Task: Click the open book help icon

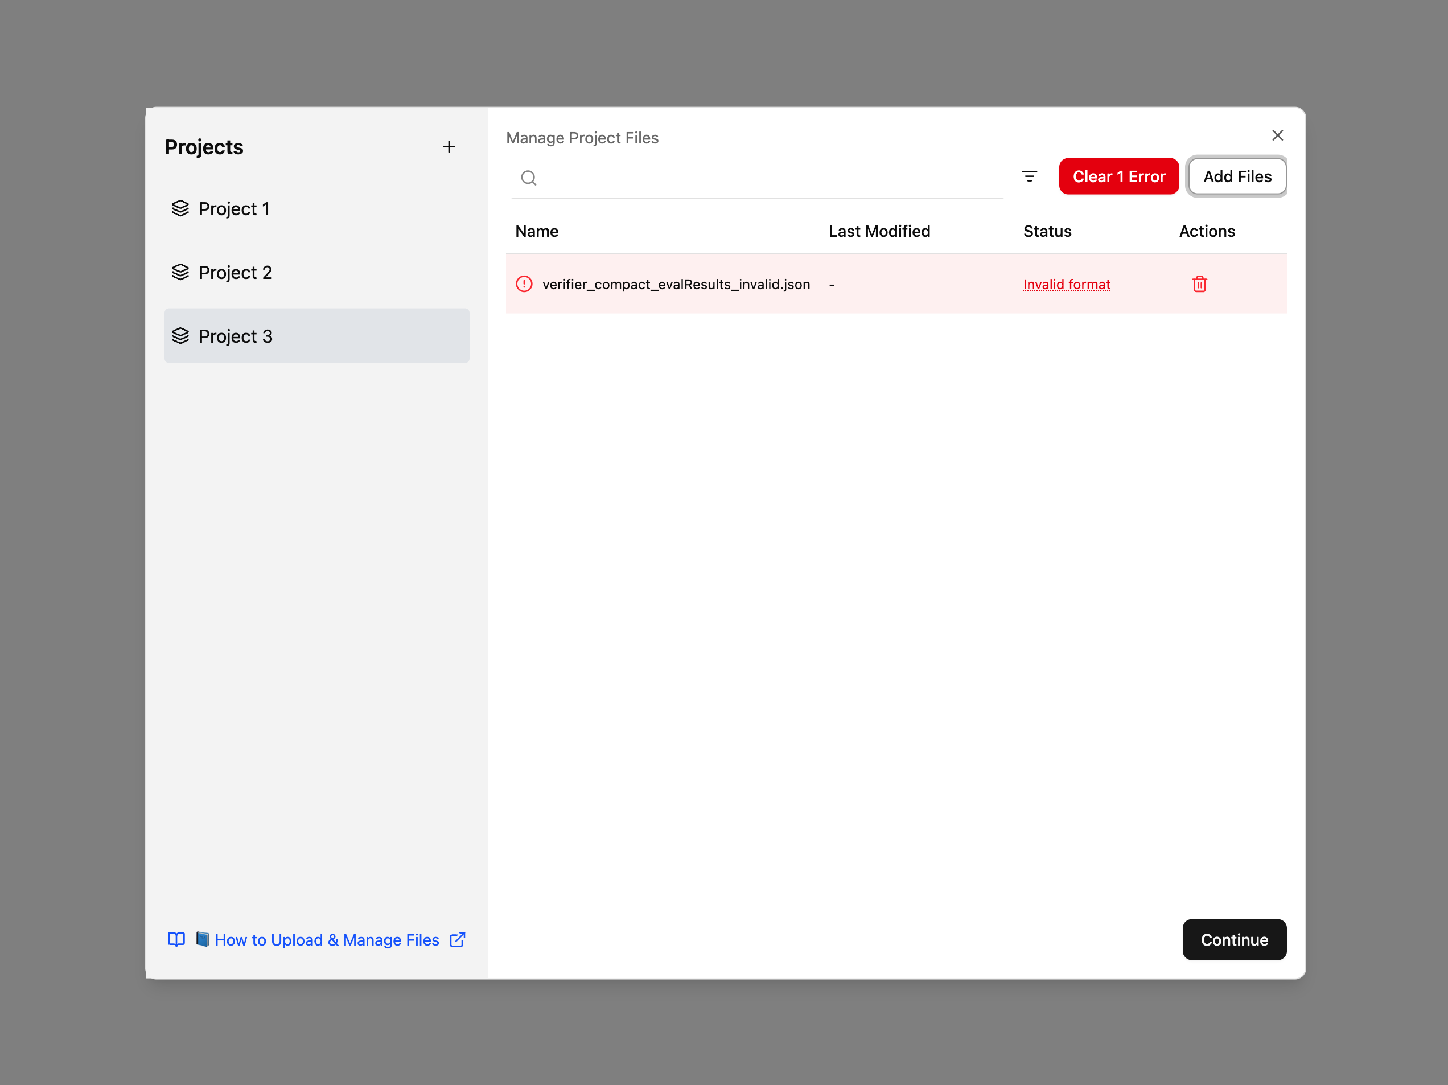Action: tap(176, 940)
